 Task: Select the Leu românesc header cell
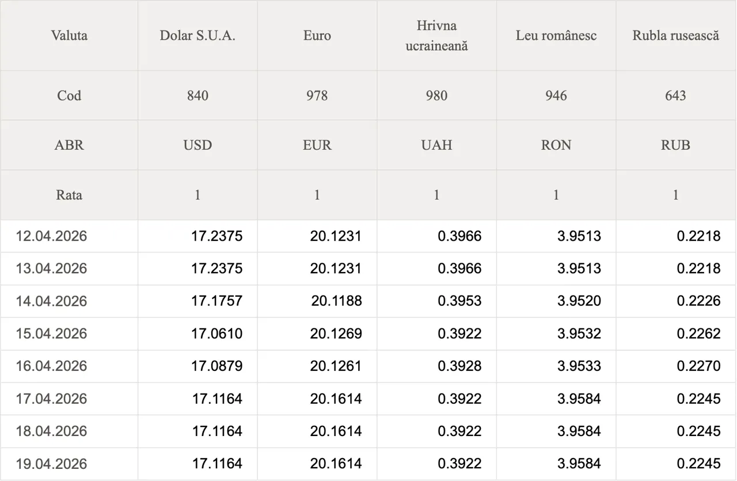[556, 36]
